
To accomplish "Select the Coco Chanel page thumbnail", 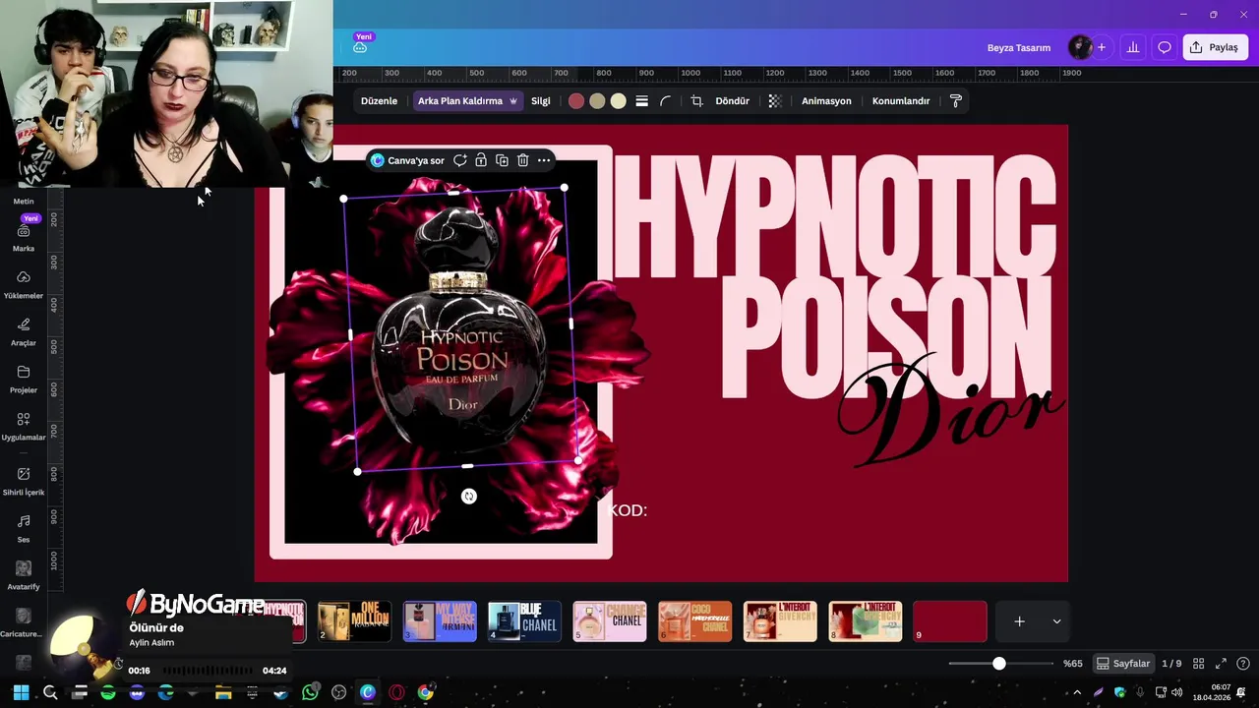I will click(695, 621).
